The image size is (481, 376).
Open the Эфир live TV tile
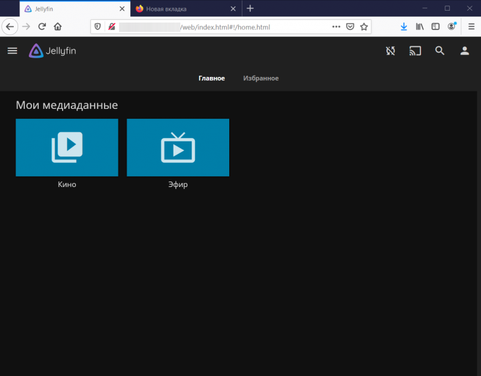coord(178,147)
